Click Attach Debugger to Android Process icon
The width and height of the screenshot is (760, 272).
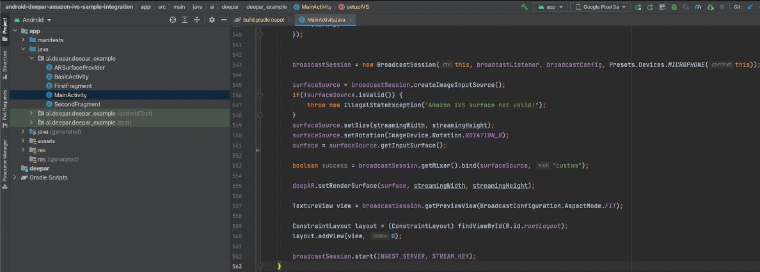(x=711, y=7)
